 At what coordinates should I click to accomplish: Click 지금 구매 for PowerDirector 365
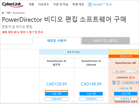(126, 94)
